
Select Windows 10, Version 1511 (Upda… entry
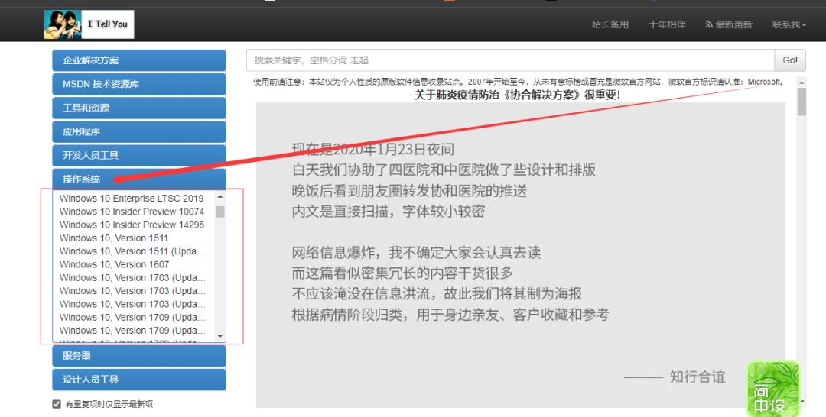132,251
